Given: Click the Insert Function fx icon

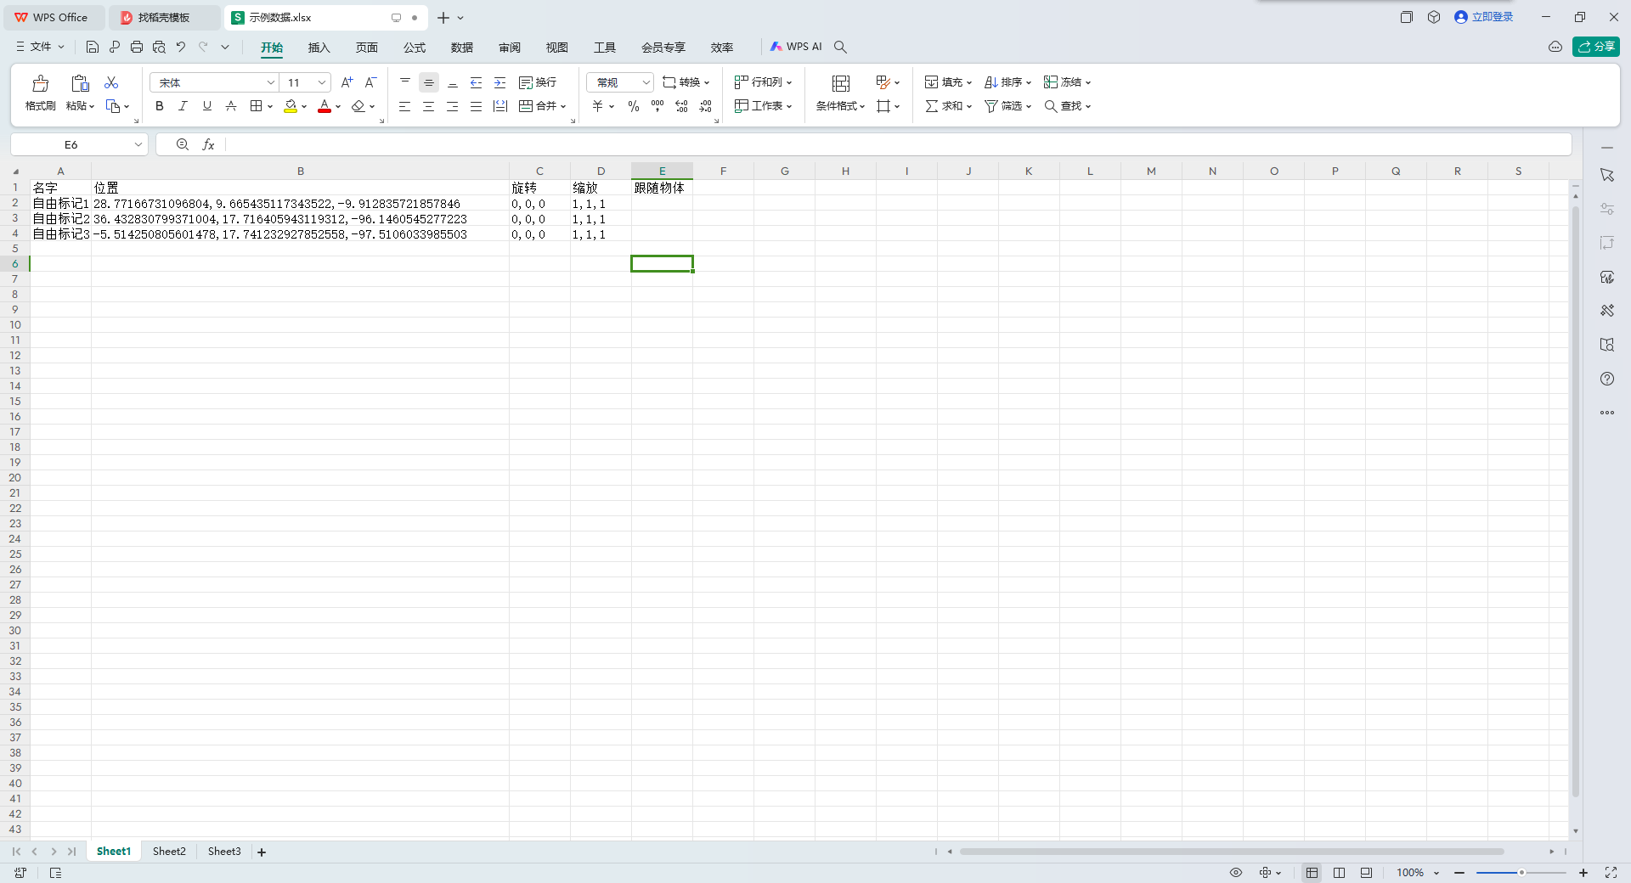Looking at the screenshot, I should (x=208, y=145).
